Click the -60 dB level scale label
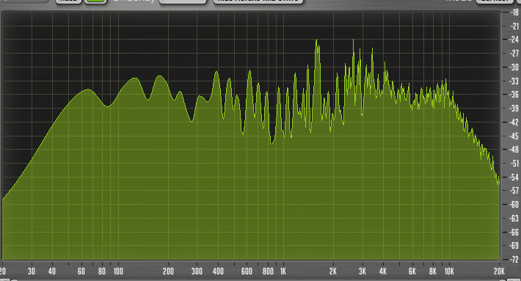Viewport: 521px width, 281px height. [514, 205]
